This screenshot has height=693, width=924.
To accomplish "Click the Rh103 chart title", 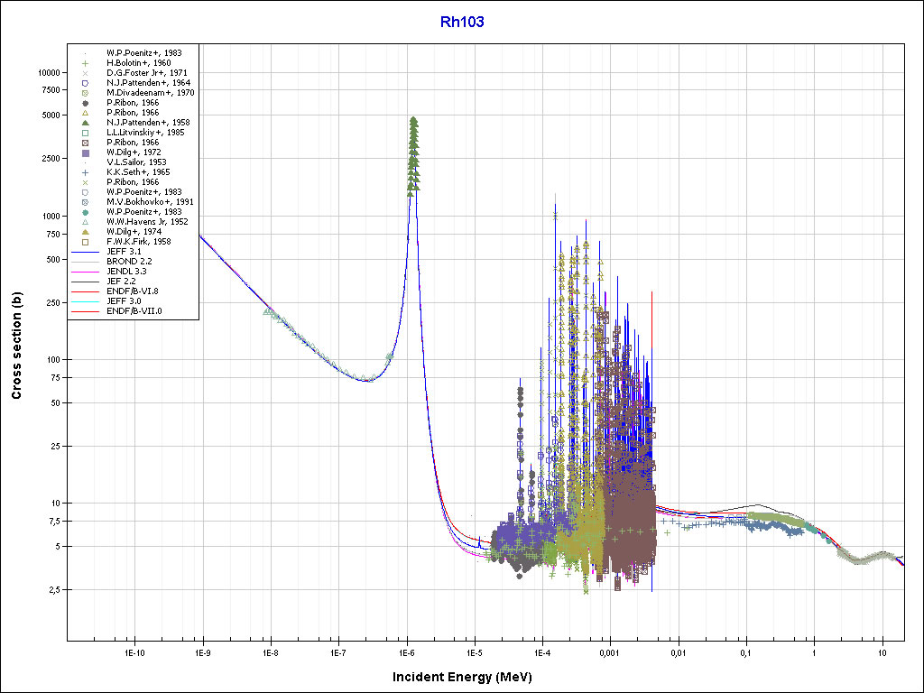I will [x=462, y=23].
